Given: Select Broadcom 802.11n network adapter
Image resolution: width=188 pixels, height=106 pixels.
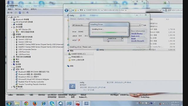Looking at the screenshot, I should 28,77.
